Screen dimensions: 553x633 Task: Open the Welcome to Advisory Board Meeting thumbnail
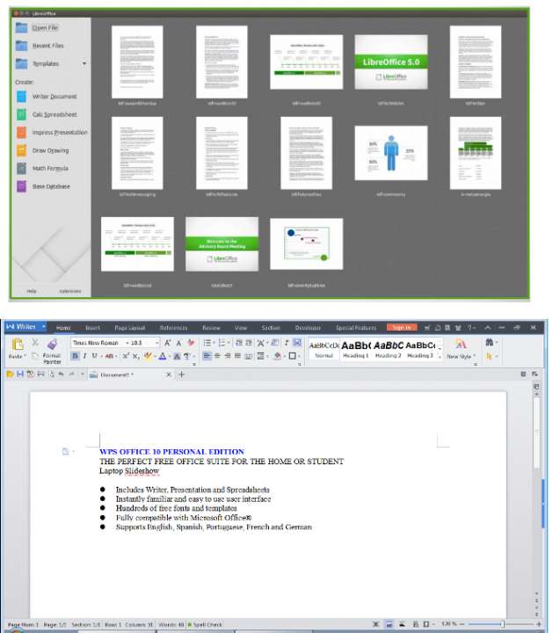point(222,244)
